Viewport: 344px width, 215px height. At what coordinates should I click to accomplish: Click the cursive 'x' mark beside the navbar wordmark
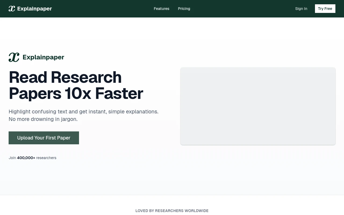tap(12, 8)
